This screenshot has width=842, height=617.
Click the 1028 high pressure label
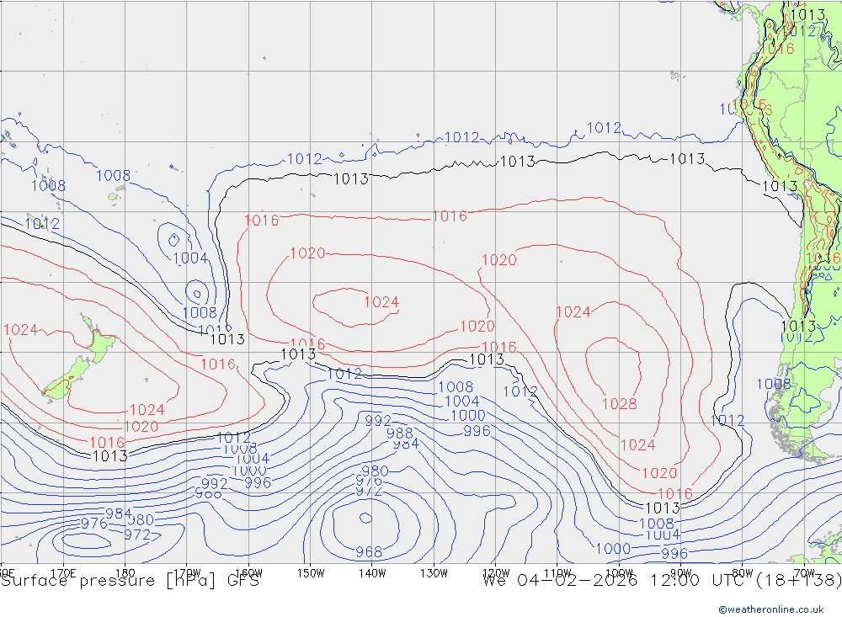[619, 404]
